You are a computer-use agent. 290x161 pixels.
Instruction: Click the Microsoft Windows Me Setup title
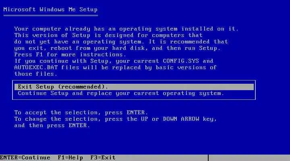click(x=50, y=9)
